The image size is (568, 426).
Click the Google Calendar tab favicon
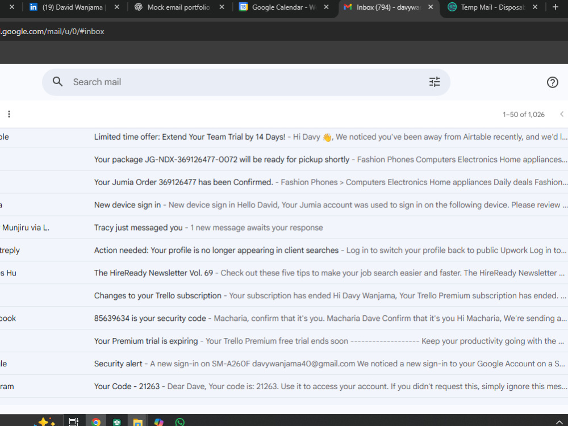click(x=244, y=7)
